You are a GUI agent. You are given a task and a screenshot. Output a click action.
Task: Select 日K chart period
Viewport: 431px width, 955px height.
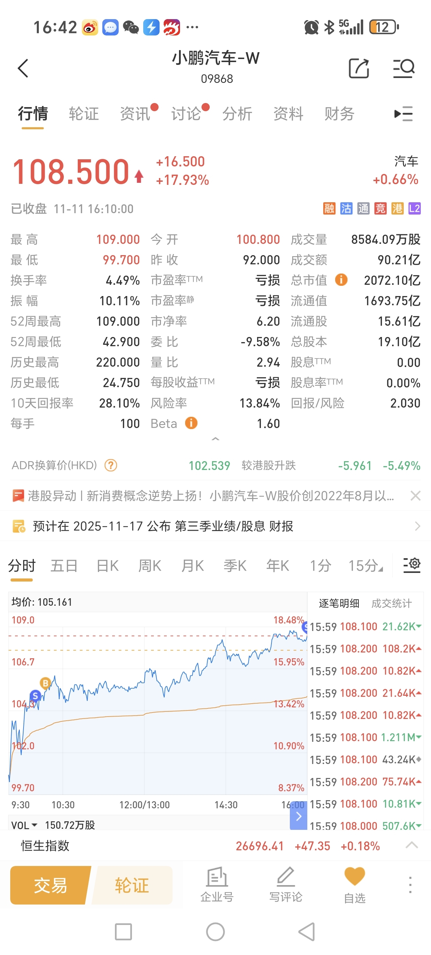click(107, 566)
